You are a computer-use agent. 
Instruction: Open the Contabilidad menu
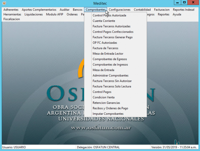tap(142, 10)
